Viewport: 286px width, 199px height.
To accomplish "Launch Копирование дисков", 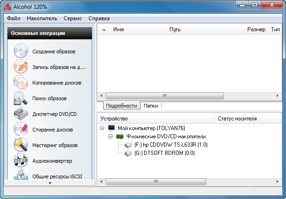I will click(57, 83).
